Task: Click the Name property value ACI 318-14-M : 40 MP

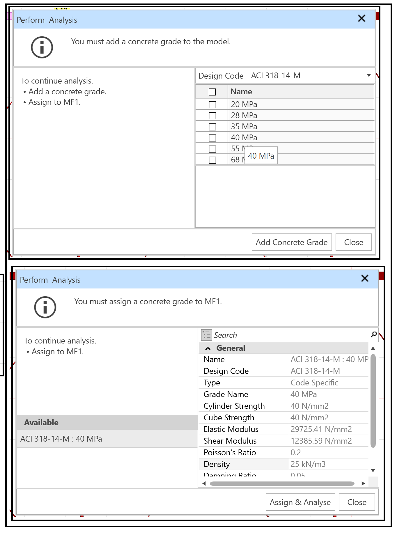Action: click(329, 360)
